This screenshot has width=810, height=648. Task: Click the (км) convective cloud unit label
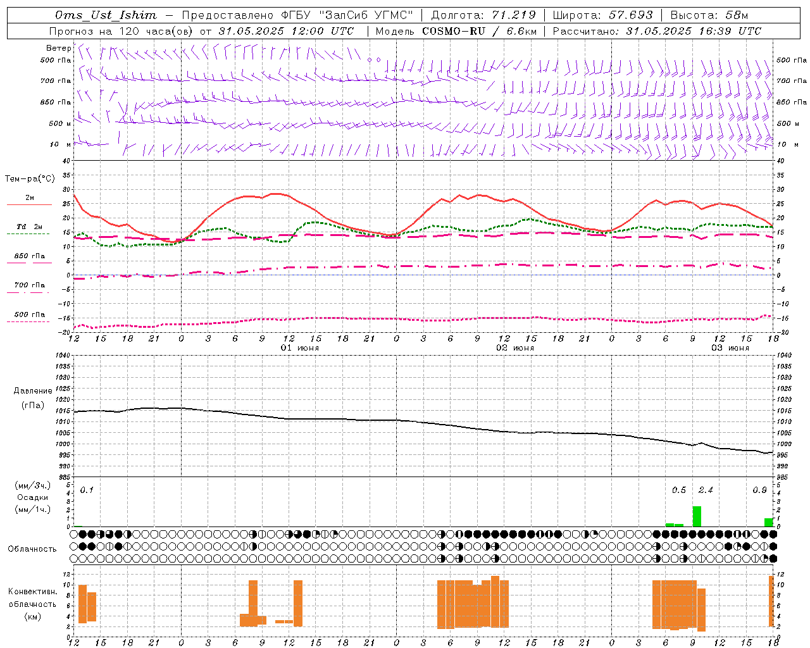[33, 616]
